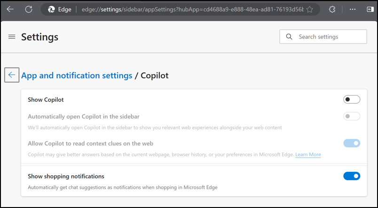Turn on Show Copilot toggle
Screen dimensions: 378x208
pyautogui.click(x=352, y=100)
